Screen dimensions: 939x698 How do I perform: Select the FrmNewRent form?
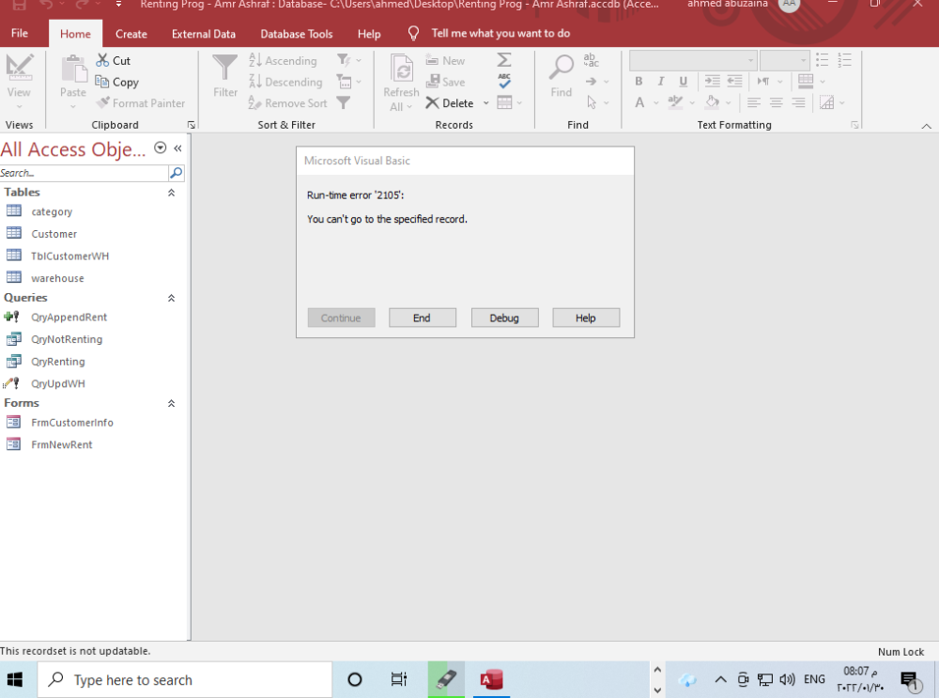coord(62,444)
